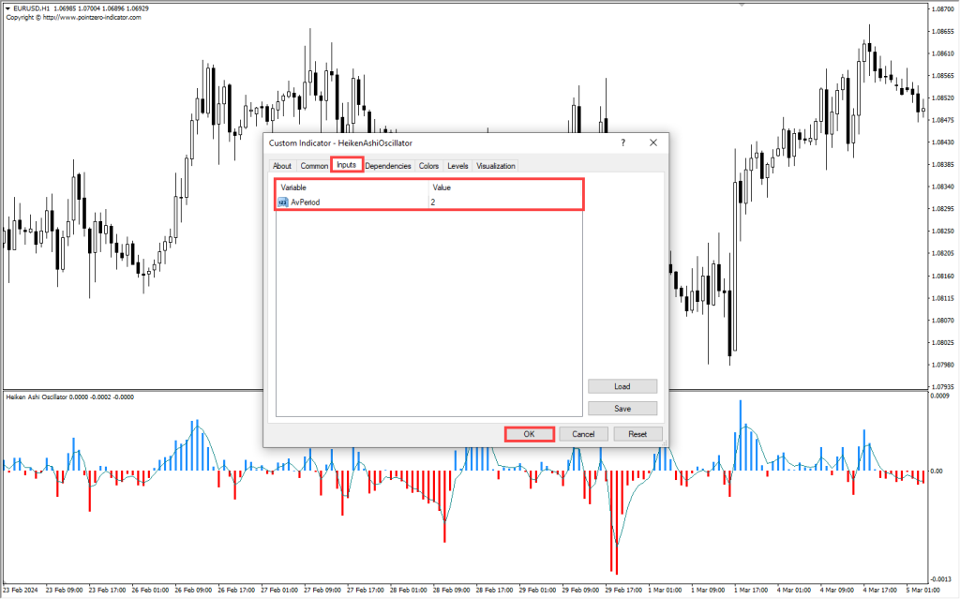Image resolution: width=960 pixels, height=599 pixels.
Task: Open the Dependencies tab
Action: (388, 166)
